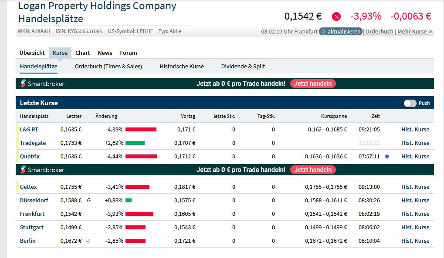Open the News tab
The height and width of the screenshot is (258, 444).
click(x=105, y=53)
